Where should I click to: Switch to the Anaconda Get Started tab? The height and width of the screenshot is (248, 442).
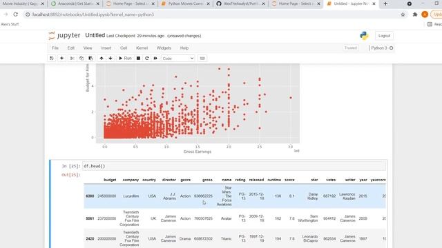click(x=76, y=3)
